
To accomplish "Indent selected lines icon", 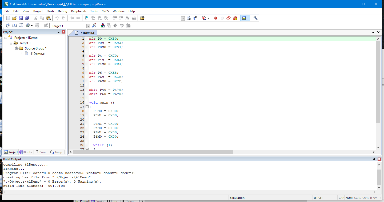I will coord(115,18).
